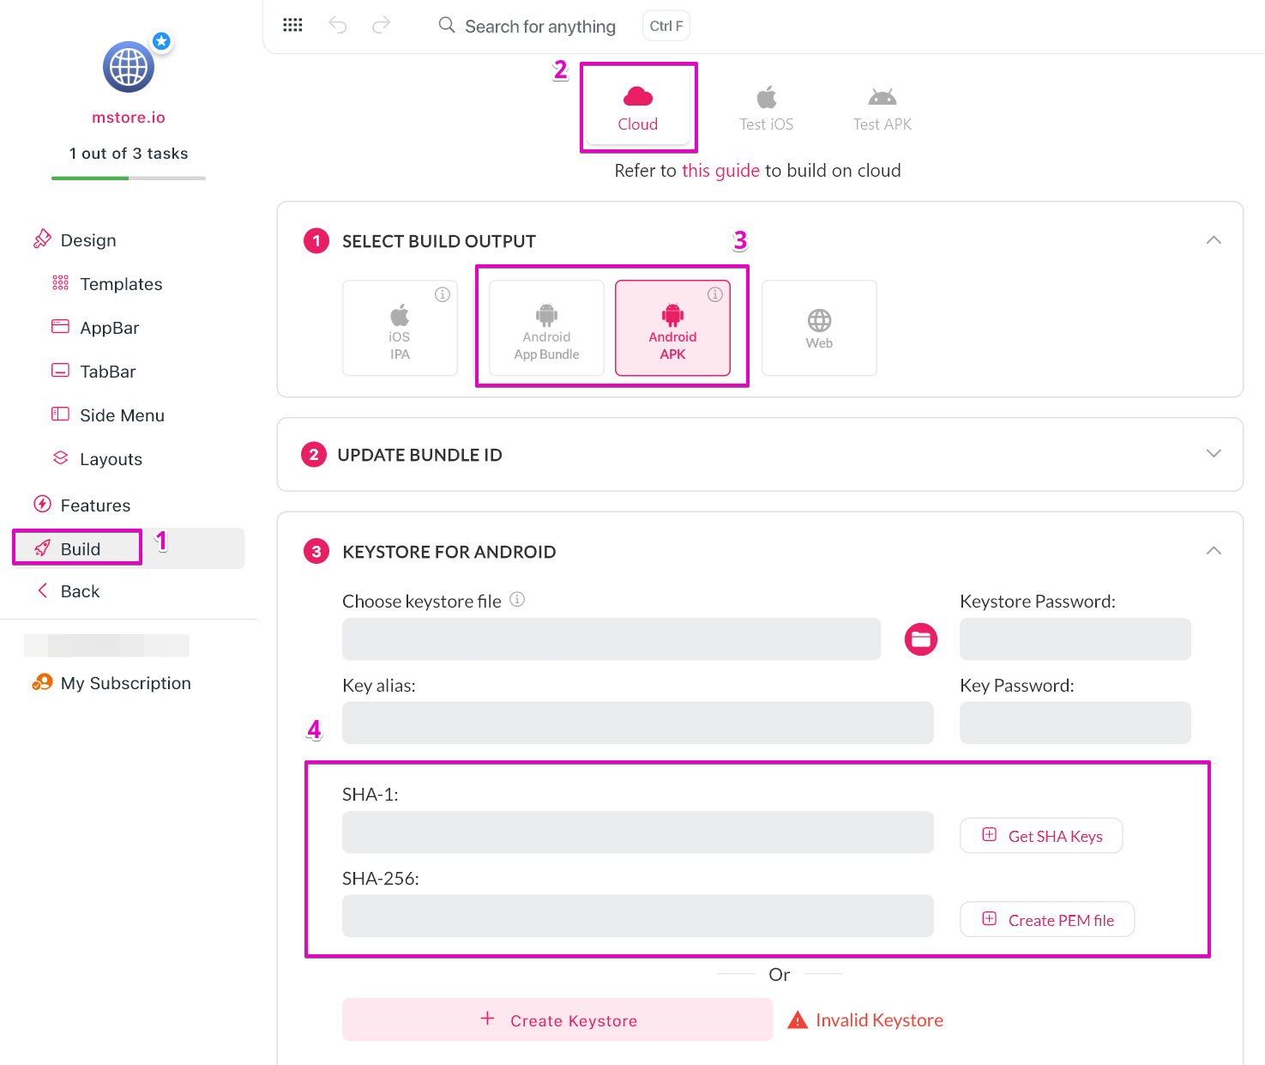This screenshot has width=1265, height=1065.
Task: Switch to the Test APK tab
Action: [x=882, y=109]
